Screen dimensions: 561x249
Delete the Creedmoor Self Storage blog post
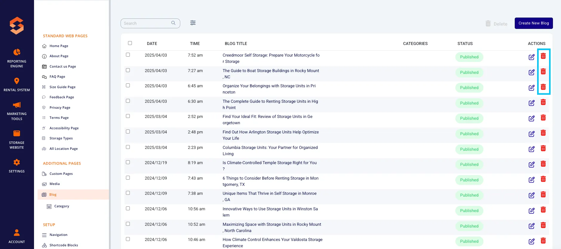pos(543,56)
